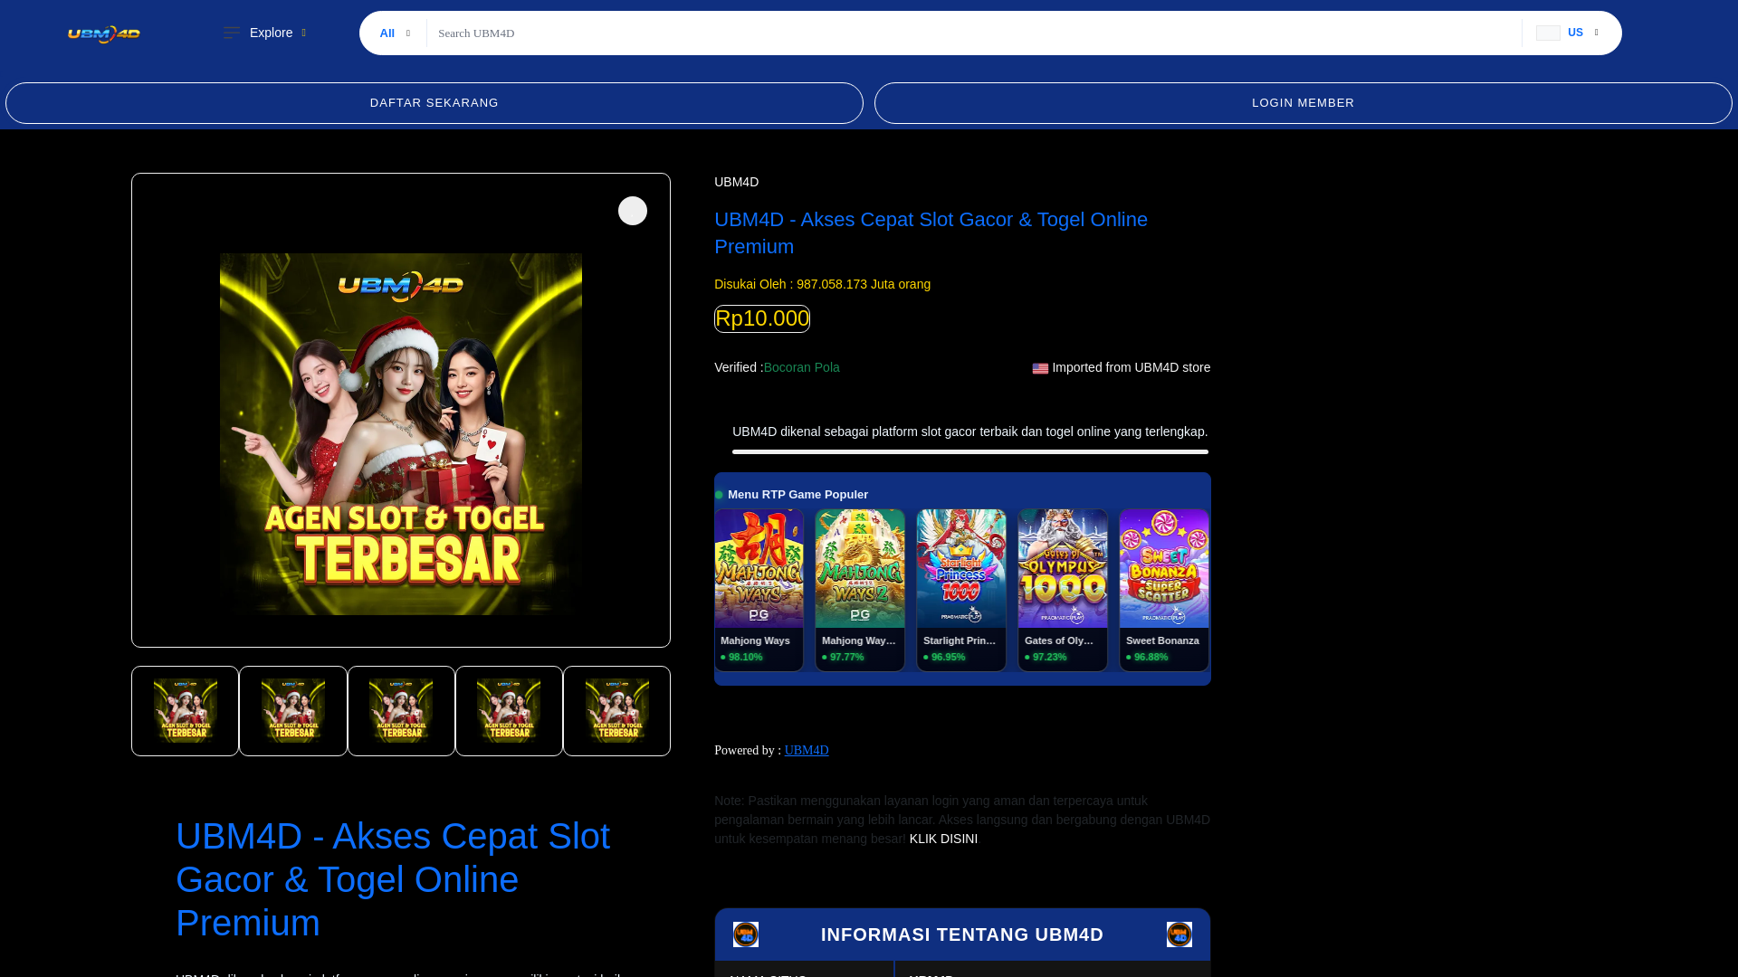Click INFORMASI TENTANG UBM4D heading
The width and height of the screenshot is (1738, 977).
tap(962, 934)
